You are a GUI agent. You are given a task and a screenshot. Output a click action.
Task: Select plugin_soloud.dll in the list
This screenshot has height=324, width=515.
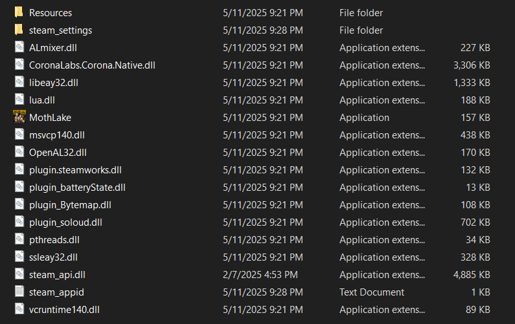pos(65,222)
